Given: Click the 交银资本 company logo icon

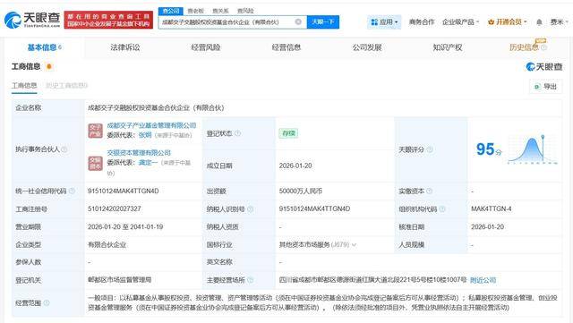Looking at the screenshot, I should (x=96, y=164).
